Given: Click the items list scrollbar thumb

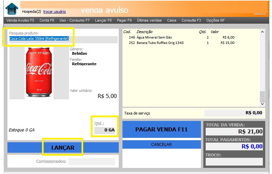Looking at the screenshot, I should pos(262,97).
